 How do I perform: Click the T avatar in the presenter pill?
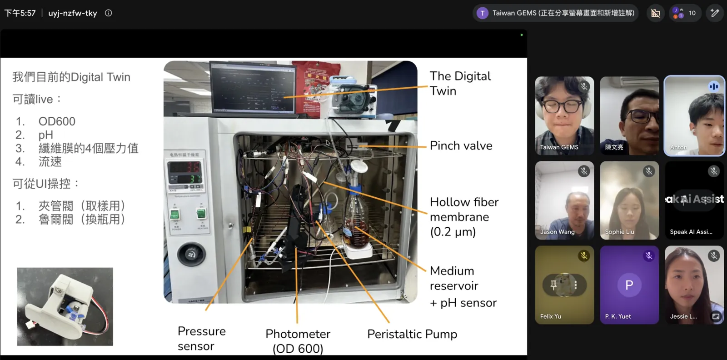[x=483, y=13]
